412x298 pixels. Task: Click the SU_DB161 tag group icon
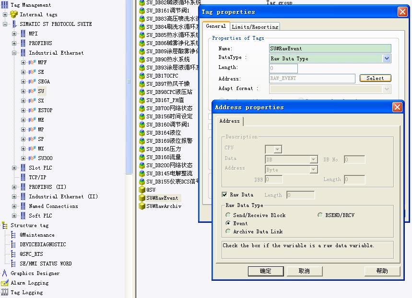coord(142,11)
